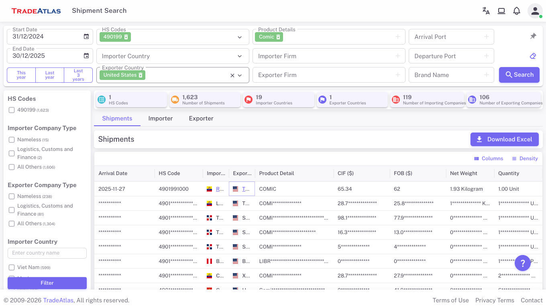Click the TradeAtlas logo
Viewport: 546px width, 308px height.
coord(36,11)
